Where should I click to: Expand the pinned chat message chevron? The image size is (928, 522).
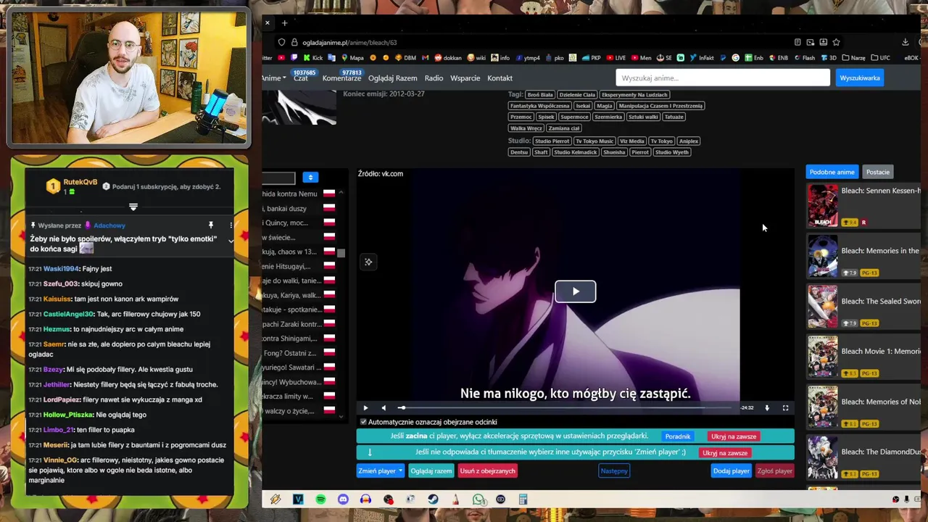pos(231,240)
